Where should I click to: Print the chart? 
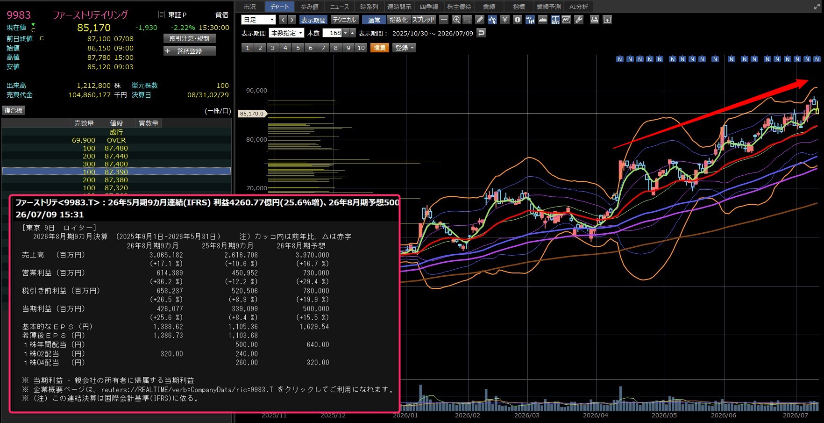tap(595, 20)
